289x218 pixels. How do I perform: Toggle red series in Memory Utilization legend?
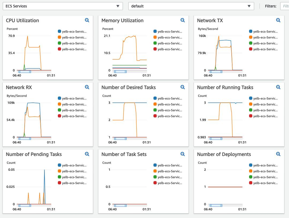(x=168, y=49)
